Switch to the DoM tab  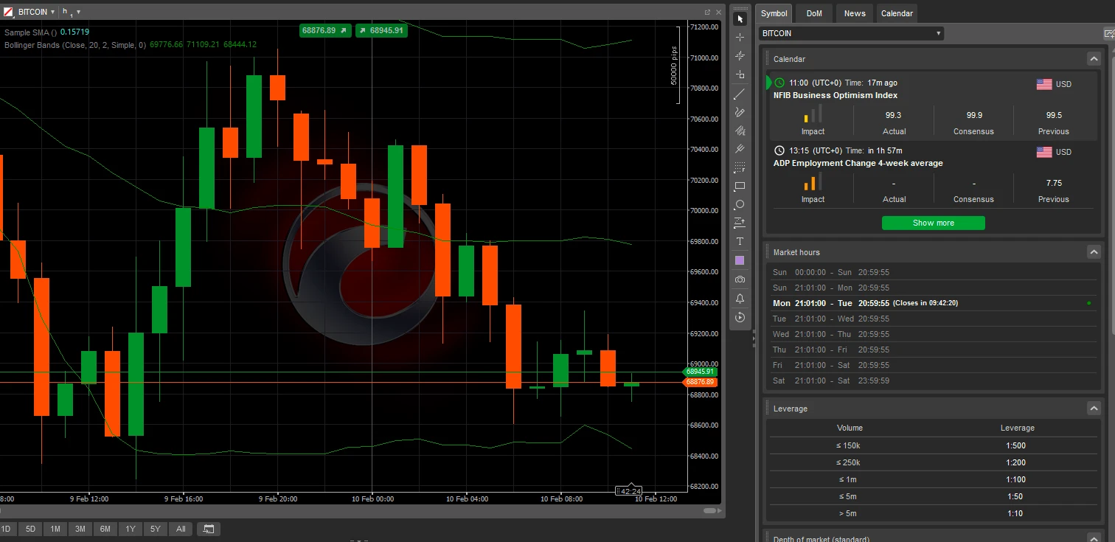813,13
